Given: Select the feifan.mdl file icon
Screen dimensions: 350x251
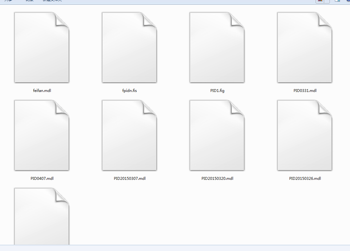Looking at the screenshot, I should [x=42, y=48].
